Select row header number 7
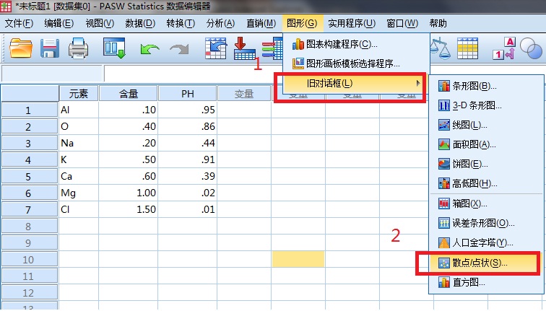Screen dimensions: 546x311 (x=29, y=210)
